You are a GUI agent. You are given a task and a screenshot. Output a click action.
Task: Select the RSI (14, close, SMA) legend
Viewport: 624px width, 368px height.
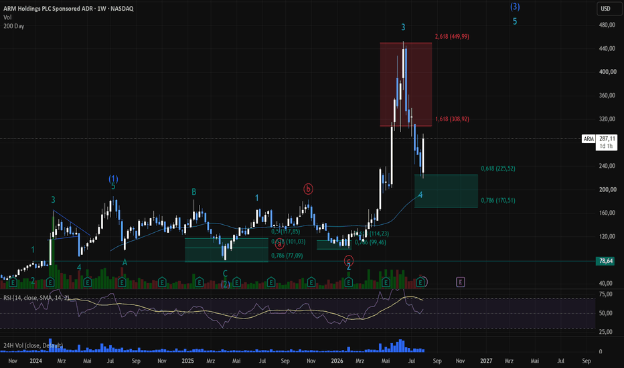tap(36, 298)
